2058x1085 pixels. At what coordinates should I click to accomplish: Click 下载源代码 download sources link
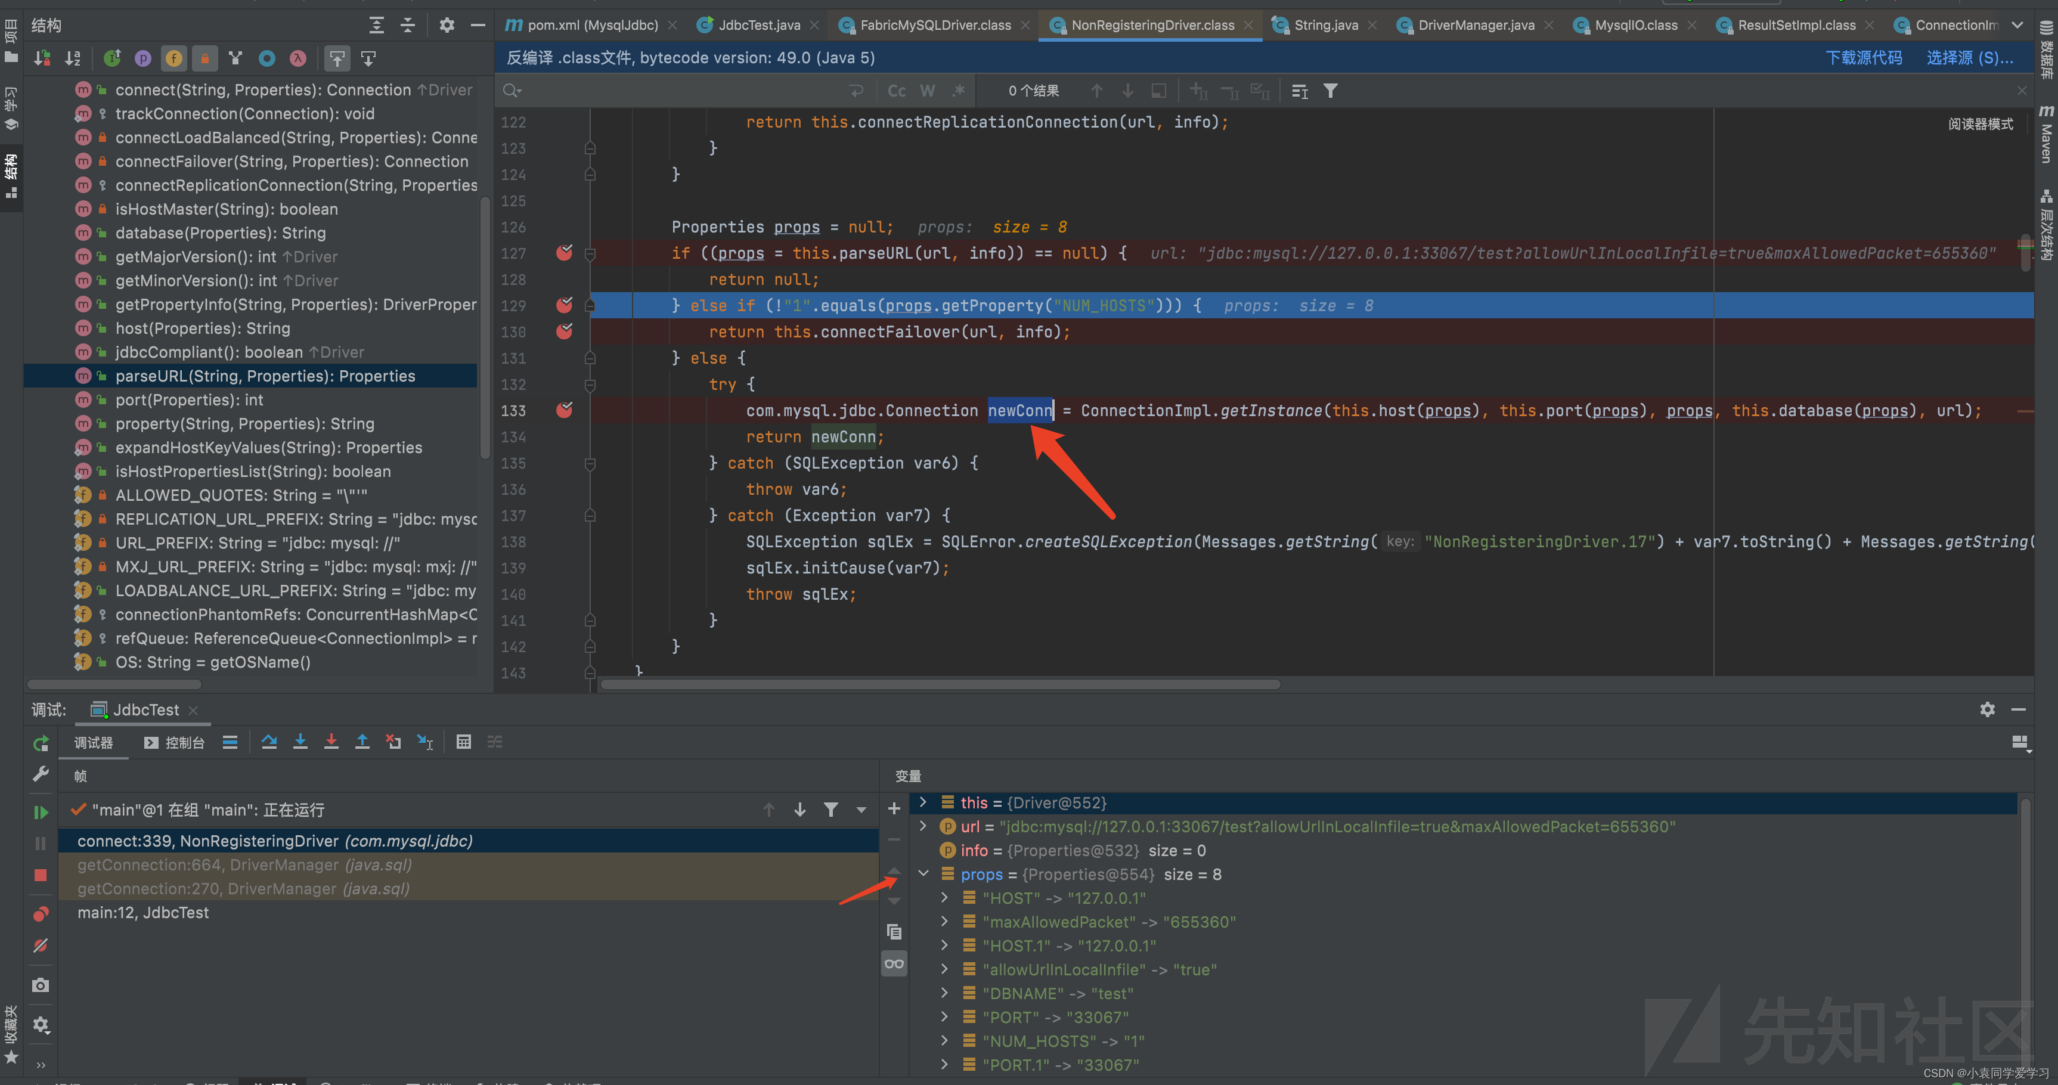(x=1864, y=57)
